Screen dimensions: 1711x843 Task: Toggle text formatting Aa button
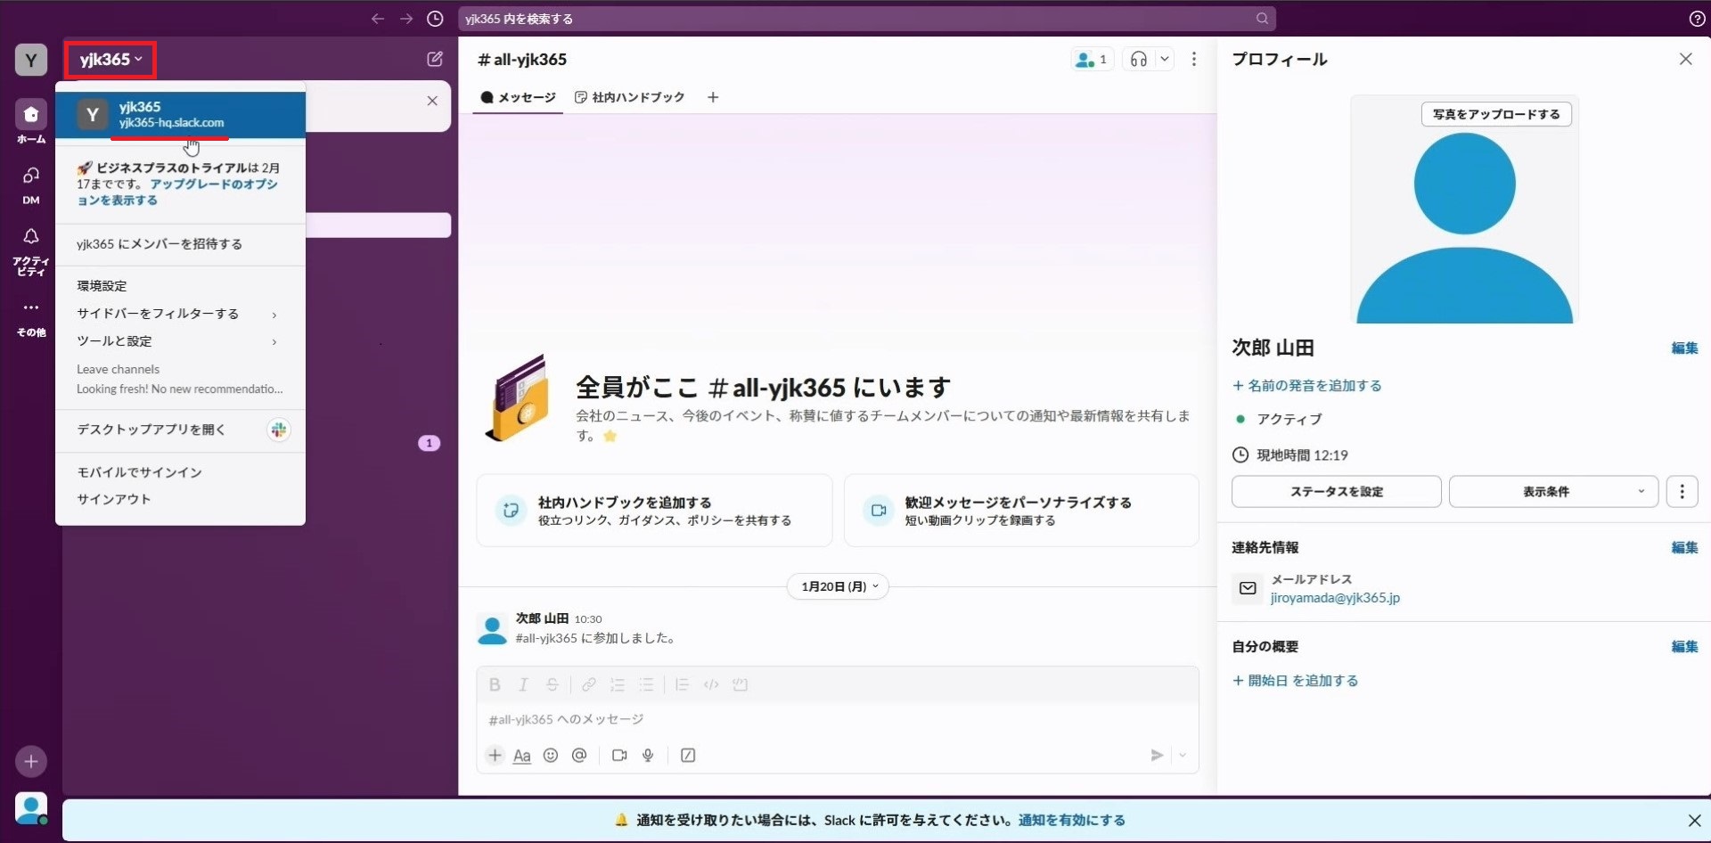point(522,756)
